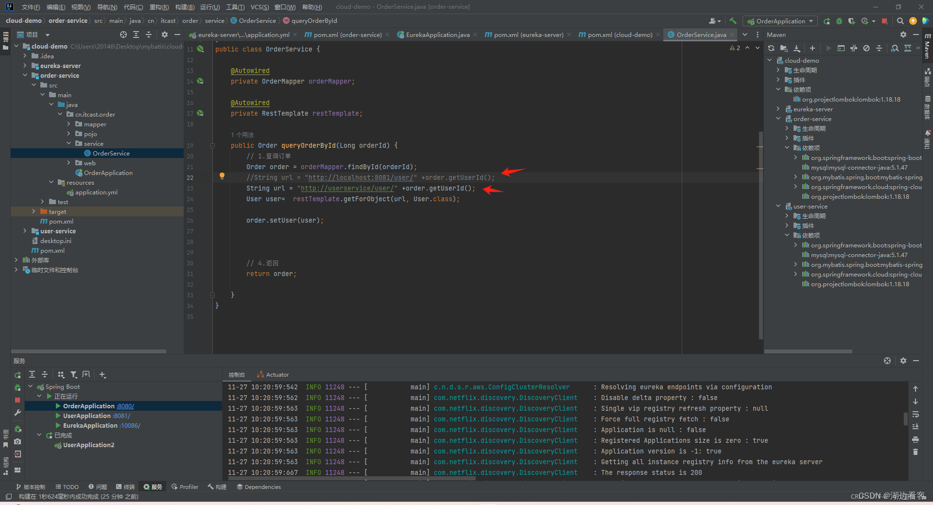Viewport: 933px width, 505px height.
Task: Click the editor vertical scrollbar
Action: click(760, 235)
